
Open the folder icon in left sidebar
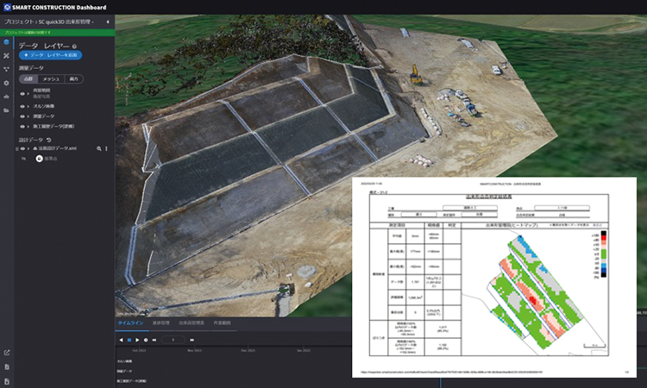[6, 110]
